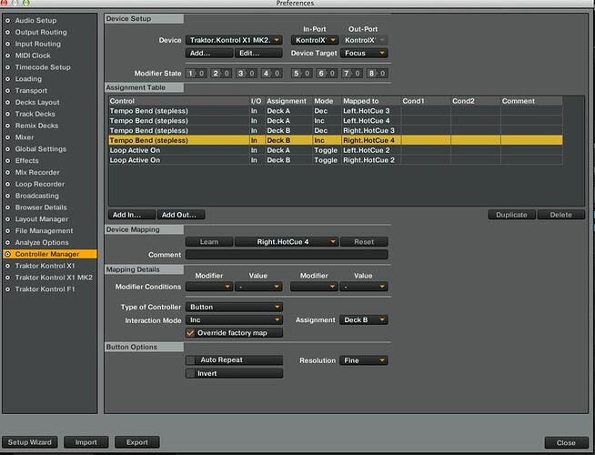Open Decks Layout preferences

pyautogui.click(x=37, y=103)
